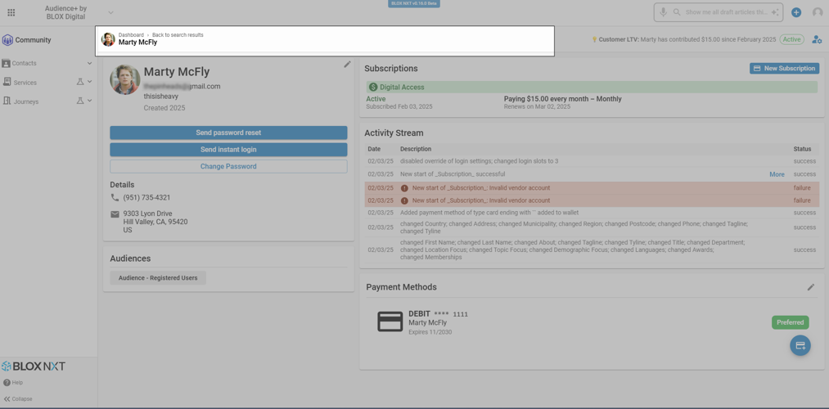
Task: Click the large Marty McFly profile photo
Action: pos(125,80)
